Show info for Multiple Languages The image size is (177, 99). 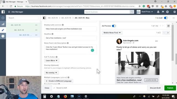68,77
